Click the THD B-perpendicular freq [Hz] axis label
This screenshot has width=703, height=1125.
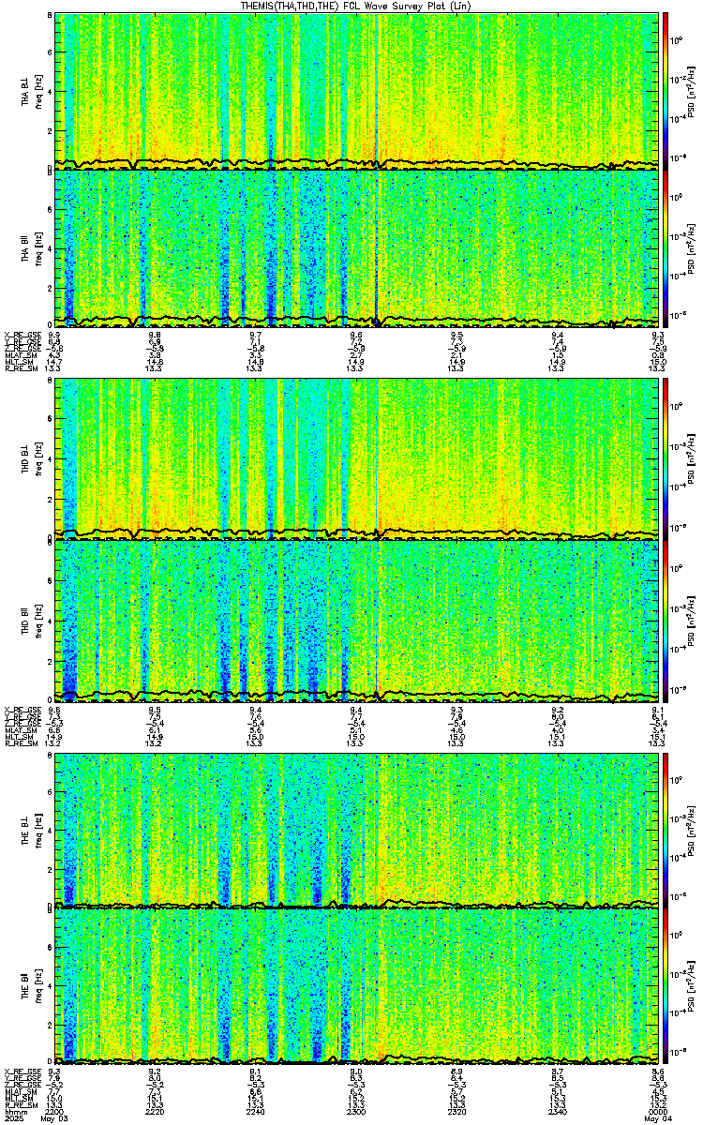point(38,460)
